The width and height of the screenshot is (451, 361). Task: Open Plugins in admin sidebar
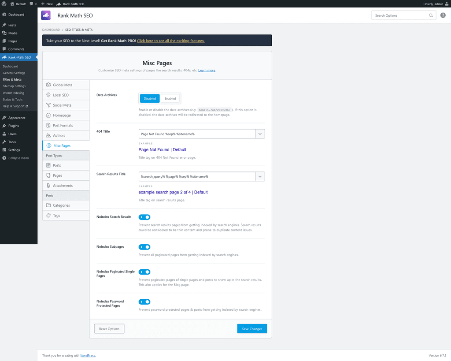click(18, 126)
